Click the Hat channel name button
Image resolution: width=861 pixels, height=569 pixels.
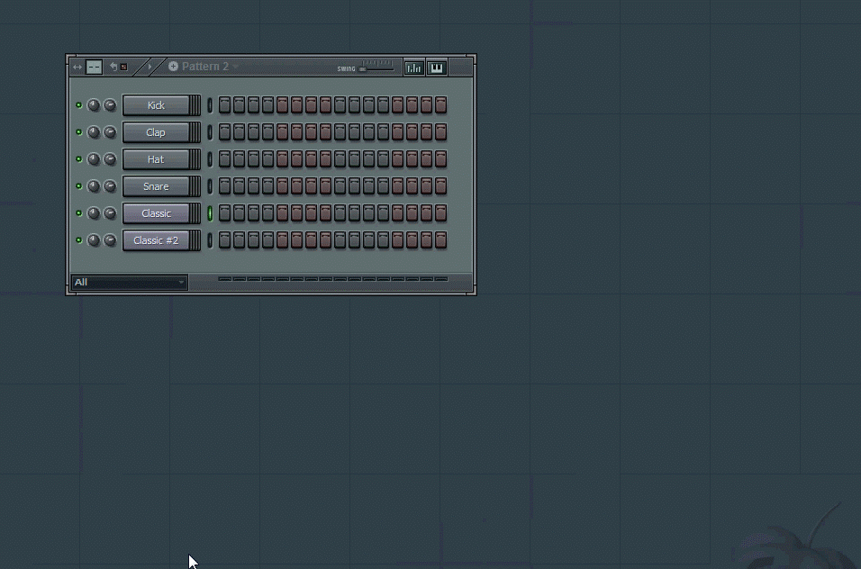(x=156, y=159)
